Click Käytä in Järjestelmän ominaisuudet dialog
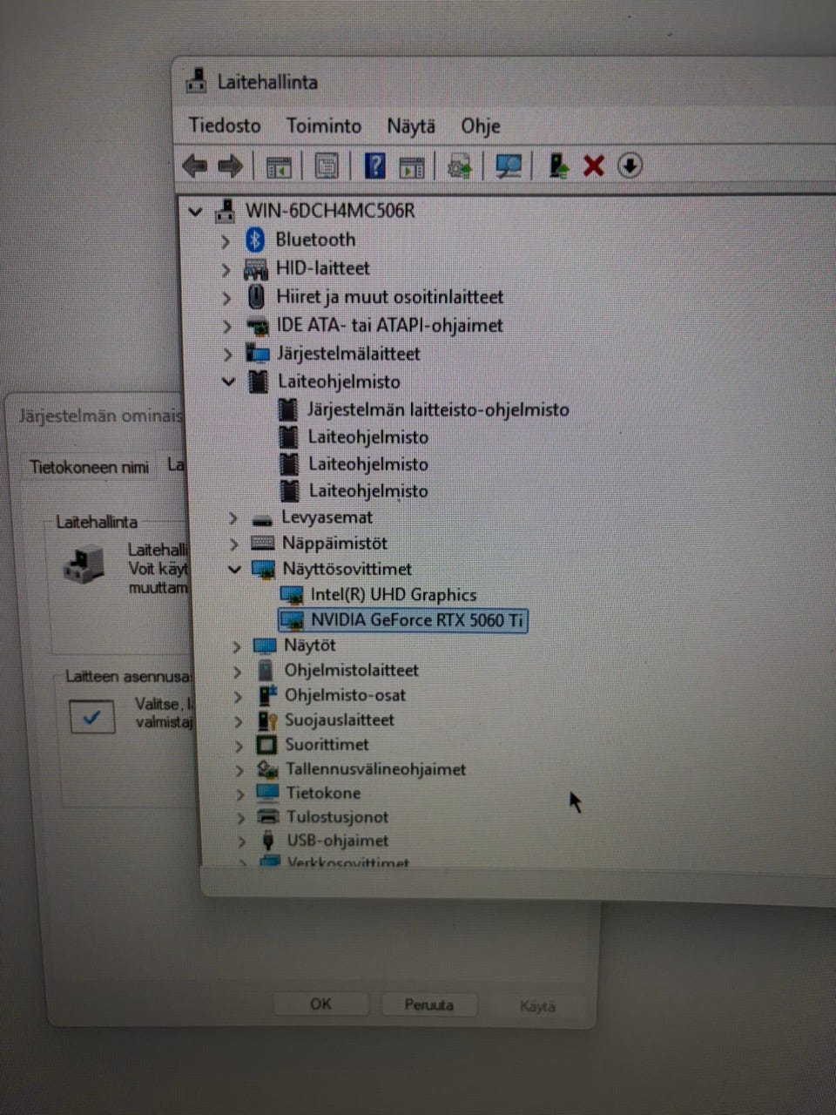This screenshot has height=1115, width=836. pos(537,1006)
